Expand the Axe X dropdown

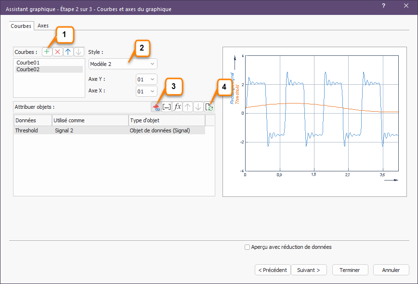146,91
